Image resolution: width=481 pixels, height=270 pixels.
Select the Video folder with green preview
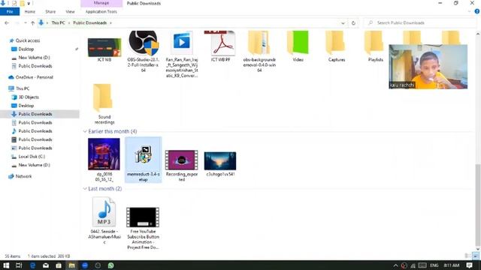pos(298,46)
